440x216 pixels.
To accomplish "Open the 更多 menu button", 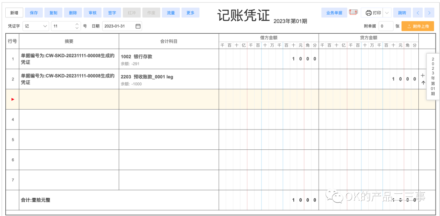I will point(191,13).
